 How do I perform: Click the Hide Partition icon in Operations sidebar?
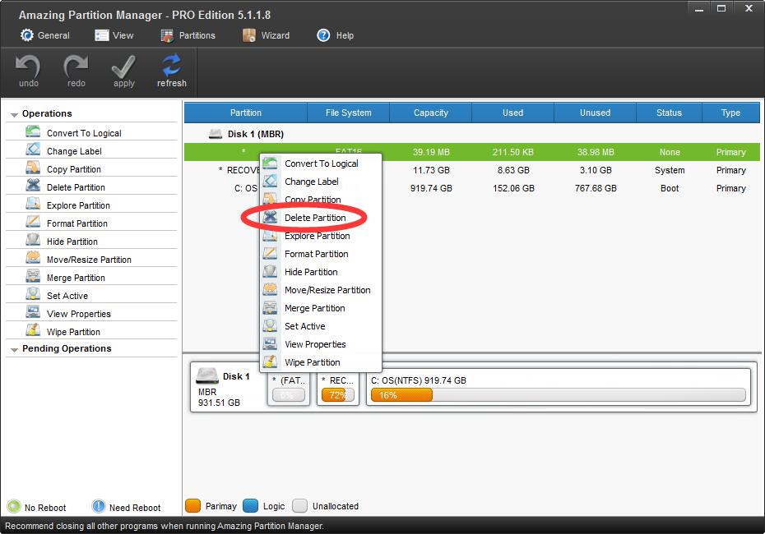tap(33, 240)
